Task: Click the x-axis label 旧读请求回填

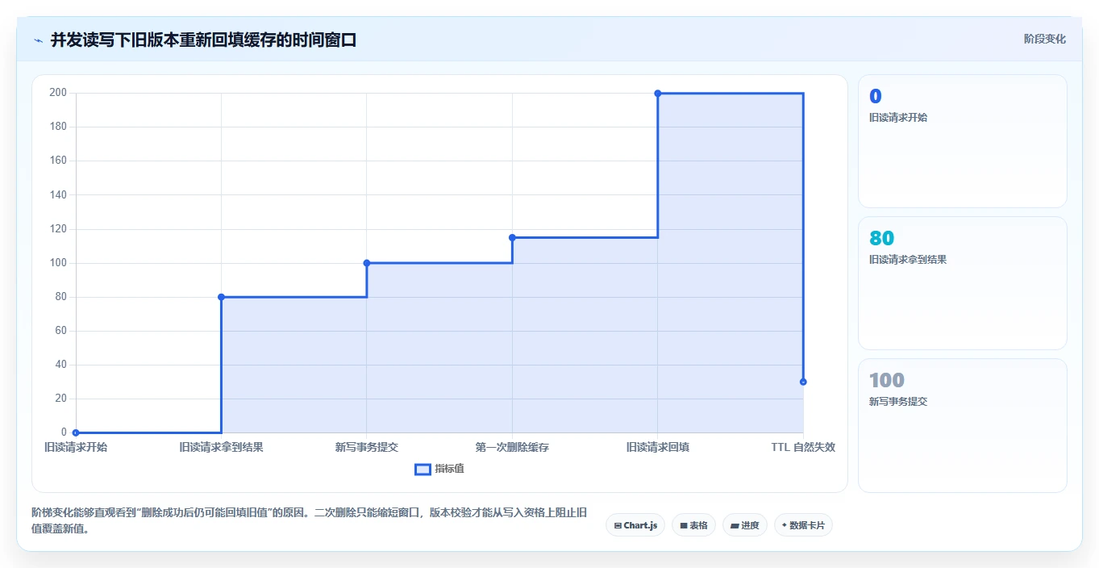Action: pos(658,447)
